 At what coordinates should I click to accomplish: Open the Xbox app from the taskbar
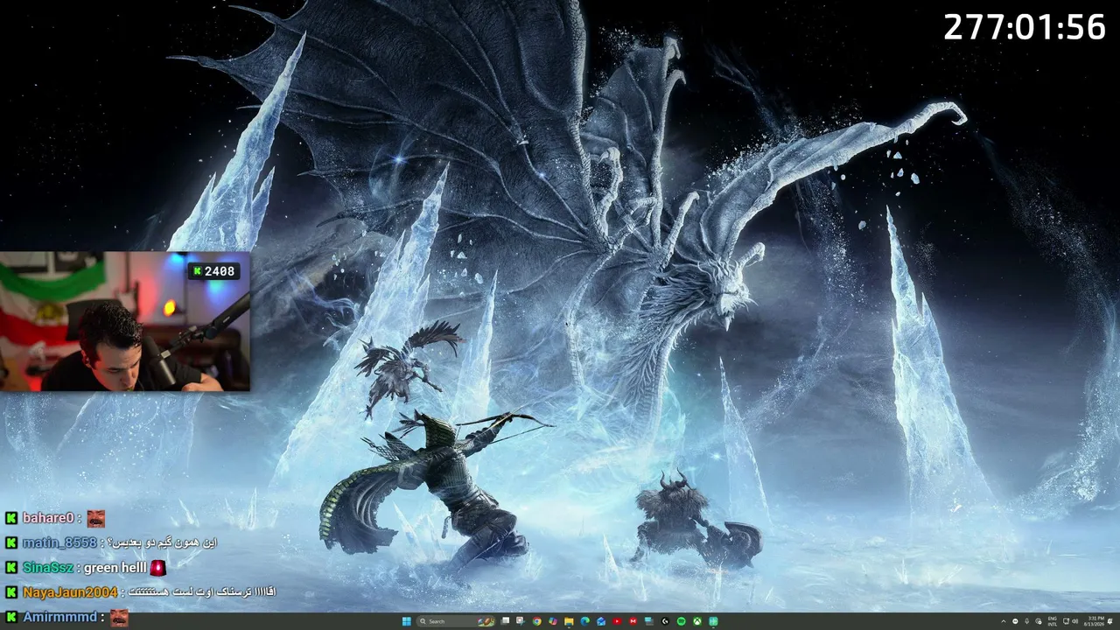point(697,621)
